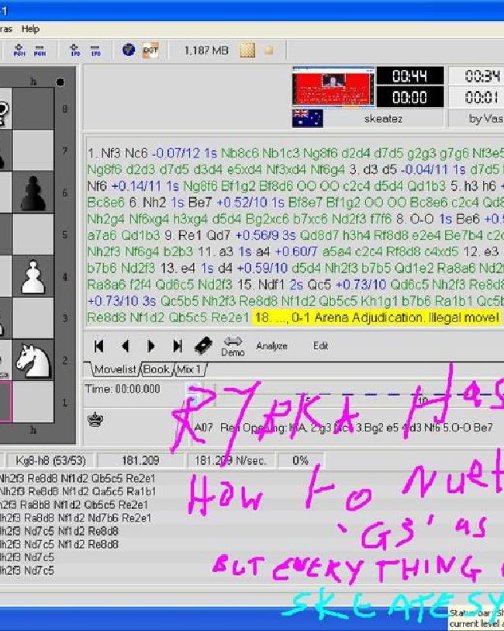Click the PGN minus icon
This screenshot has height=631, width=504.
40,50
